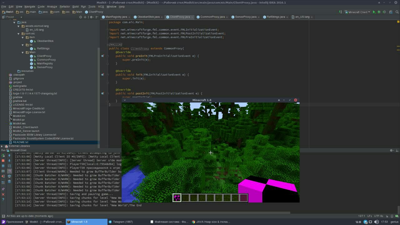Collapse the assets.eicmod.lang package

pyautogui.click(x=18, y=26)
